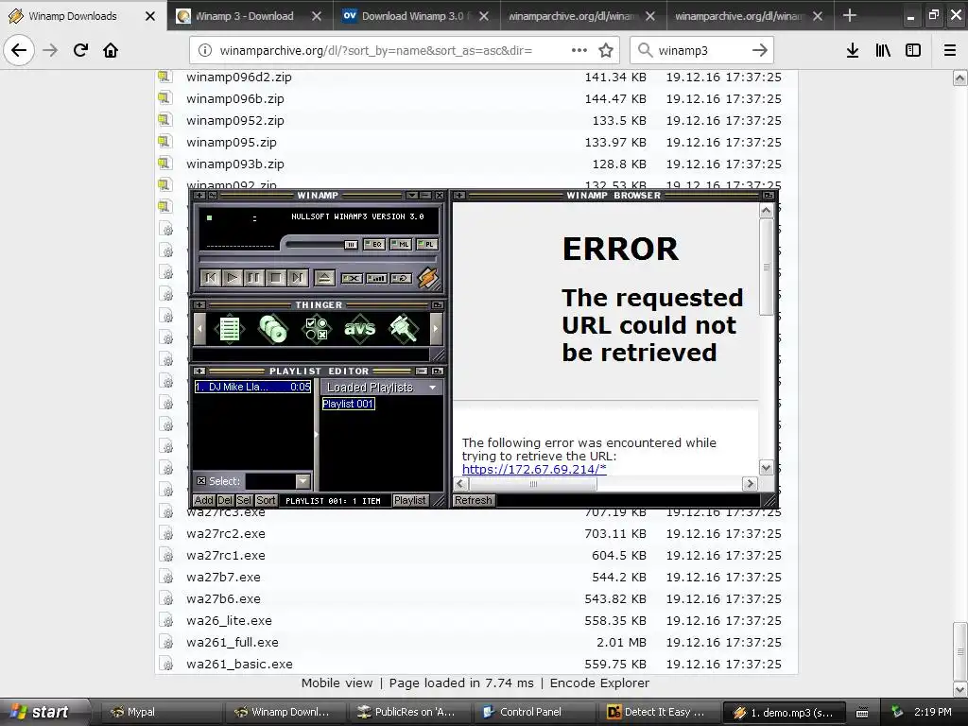Click Winamp's Previous track button
This screenshot has width=968, height=726.
point(211,278)
